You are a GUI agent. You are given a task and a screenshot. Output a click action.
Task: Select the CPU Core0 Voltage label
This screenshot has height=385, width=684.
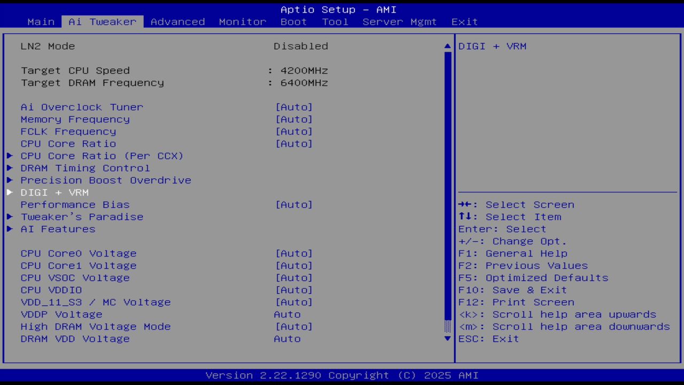pyautogui.click(x=79, y=253)
